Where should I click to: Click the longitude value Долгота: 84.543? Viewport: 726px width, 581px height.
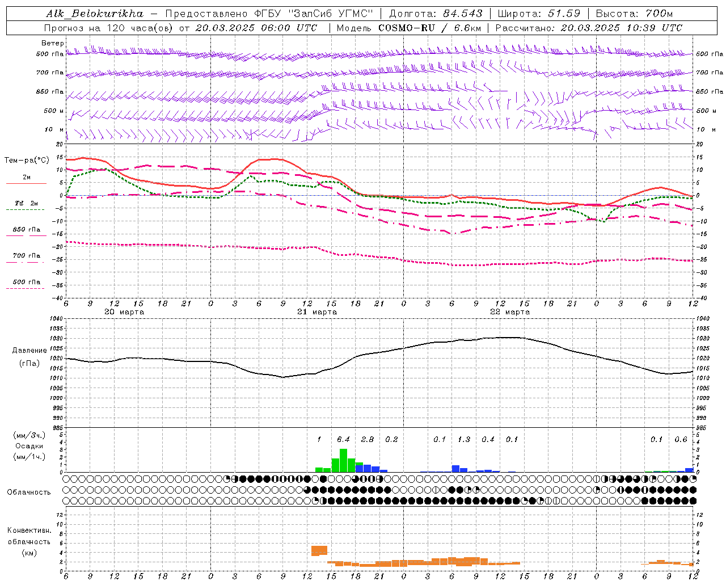click(436, 14)
